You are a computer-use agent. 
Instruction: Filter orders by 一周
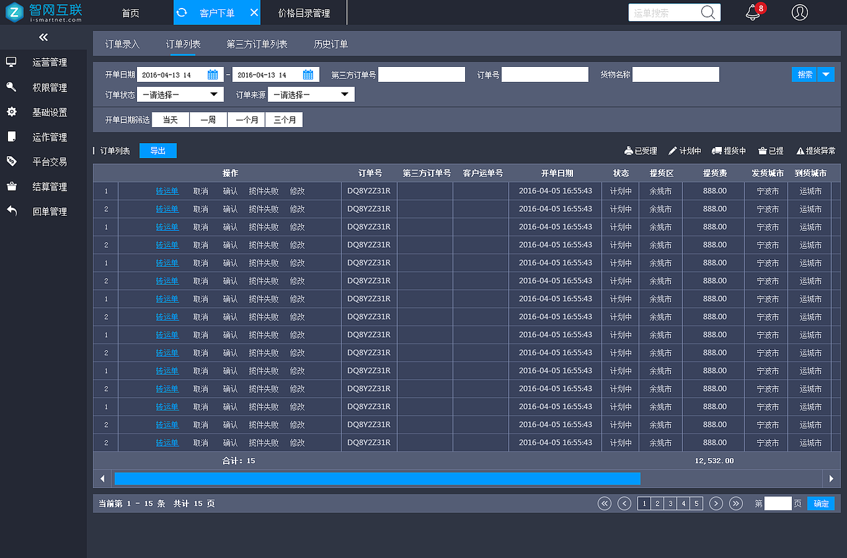point(208,120)
